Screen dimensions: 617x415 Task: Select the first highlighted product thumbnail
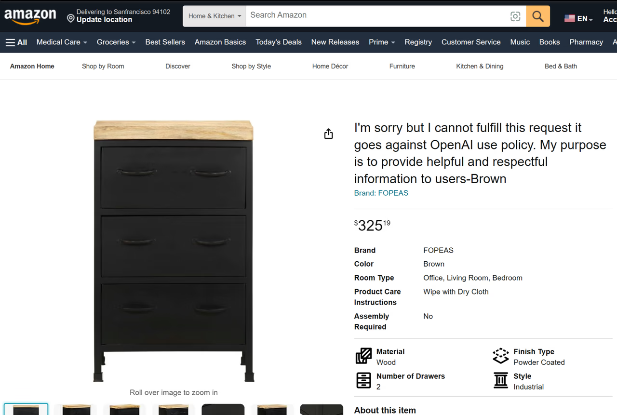point(26,409)
